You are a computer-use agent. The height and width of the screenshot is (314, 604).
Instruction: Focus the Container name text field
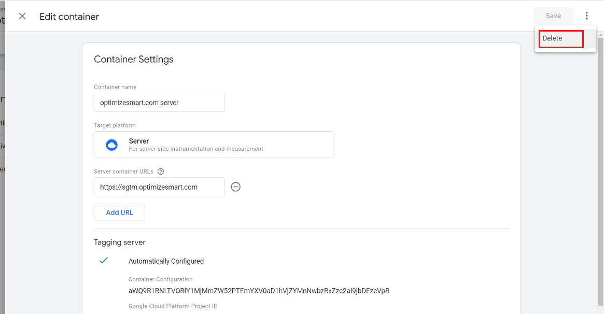point(159,103)
